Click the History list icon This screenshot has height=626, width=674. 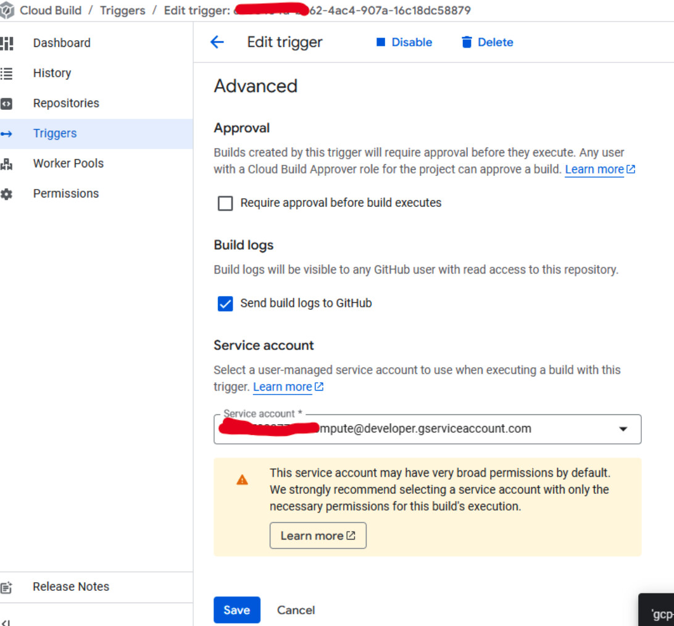(7, 73)
